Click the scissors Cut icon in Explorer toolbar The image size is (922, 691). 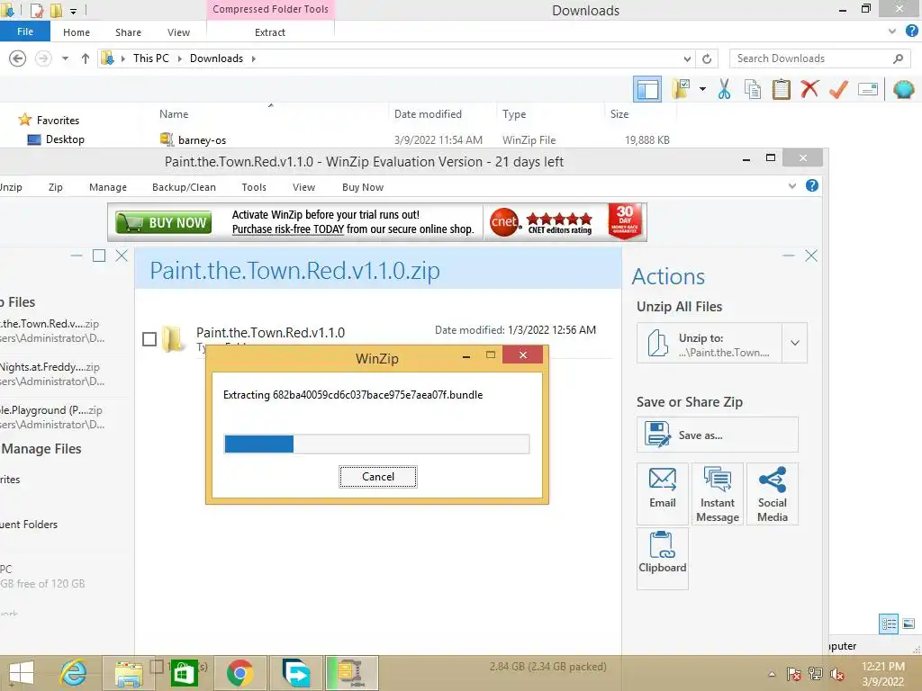724,90
